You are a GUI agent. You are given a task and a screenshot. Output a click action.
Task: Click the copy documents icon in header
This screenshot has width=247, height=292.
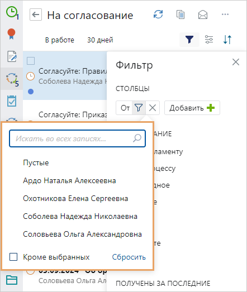tap(180, 15)
